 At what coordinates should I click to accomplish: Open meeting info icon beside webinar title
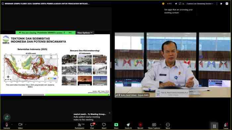(x=3, y=4)
